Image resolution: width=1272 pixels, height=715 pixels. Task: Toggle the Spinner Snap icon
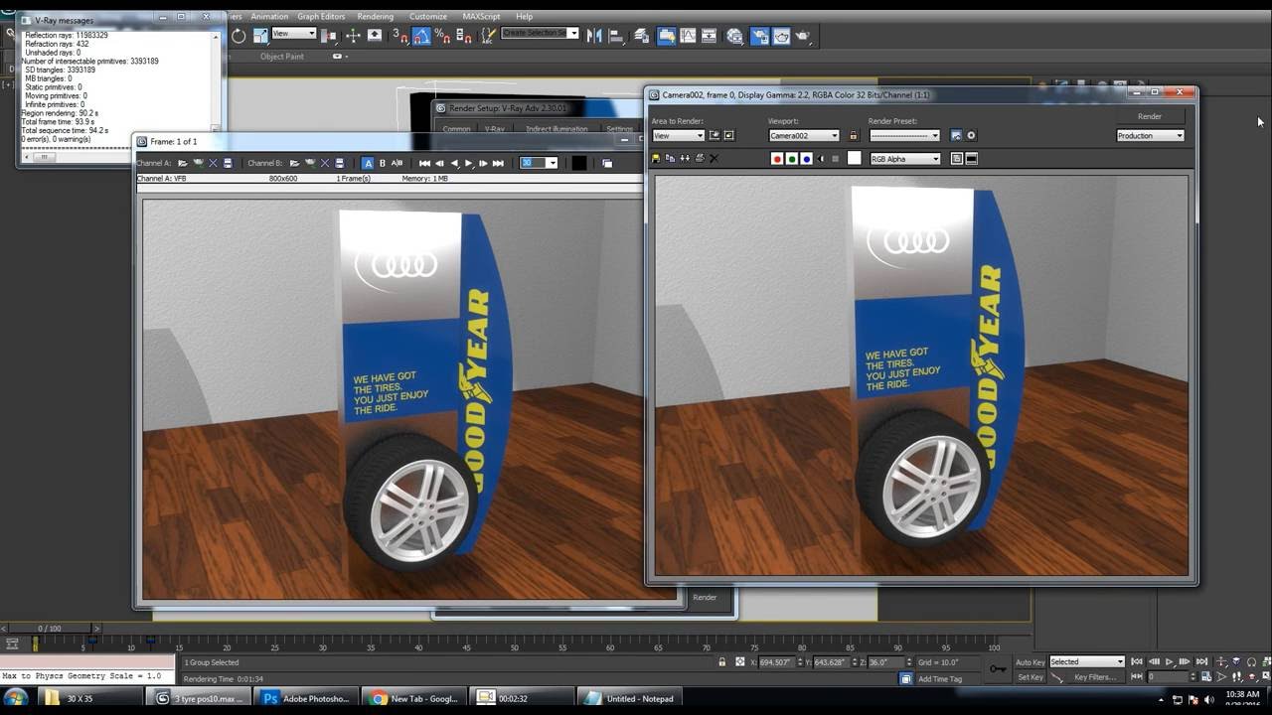pos(464,36)
